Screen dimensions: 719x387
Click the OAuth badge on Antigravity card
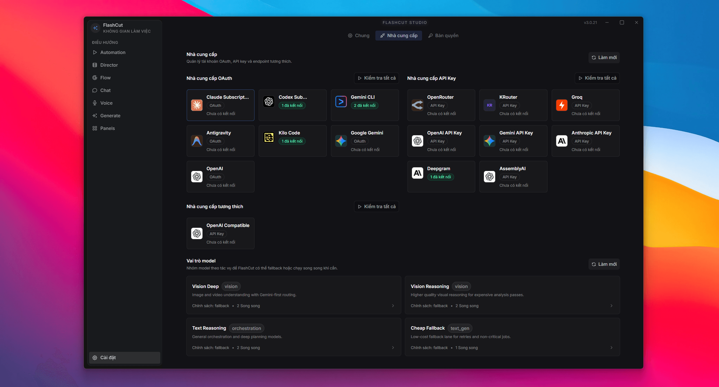point(215,141)
